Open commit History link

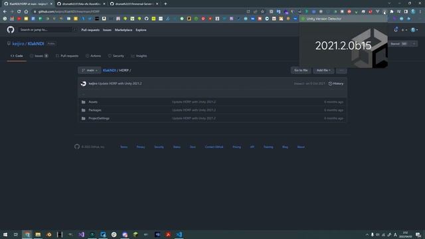point(336,84)
